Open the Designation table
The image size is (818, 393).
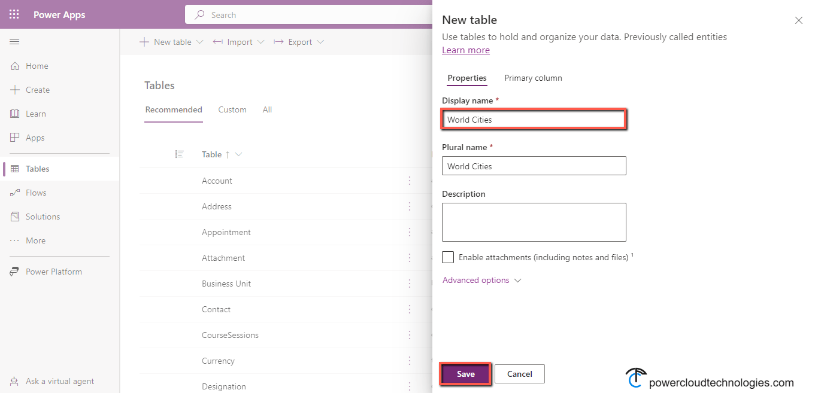(224, 386)
